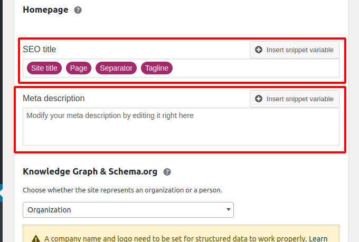
Task: Click the company name and logo warning text
Action: [x=175, y=238]
